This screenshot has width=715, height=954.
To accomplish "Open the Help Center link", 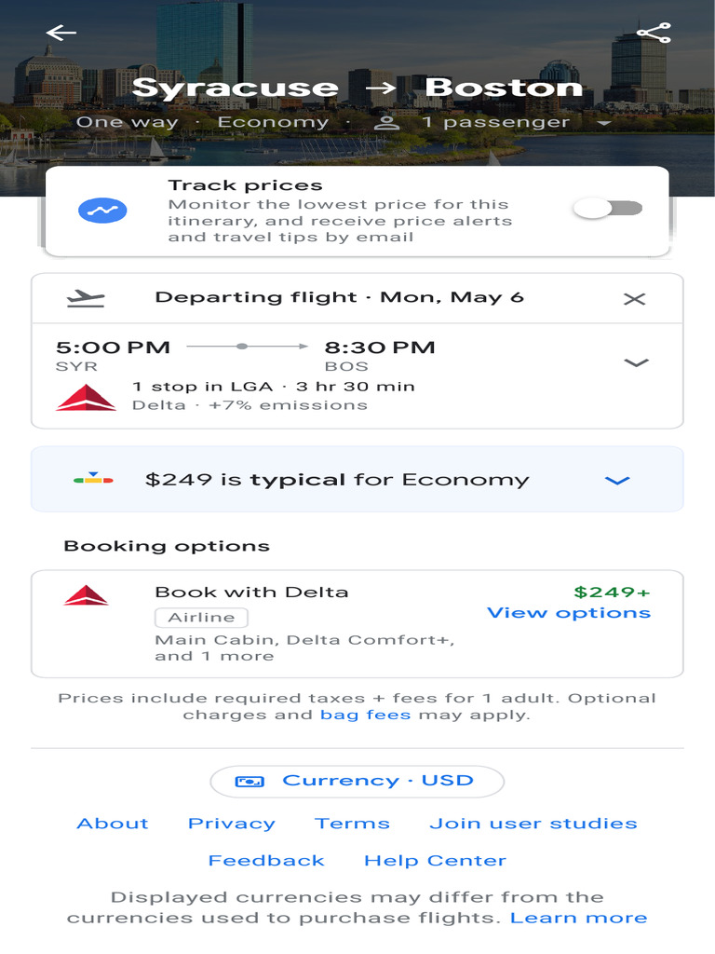I will coord(435,861).
